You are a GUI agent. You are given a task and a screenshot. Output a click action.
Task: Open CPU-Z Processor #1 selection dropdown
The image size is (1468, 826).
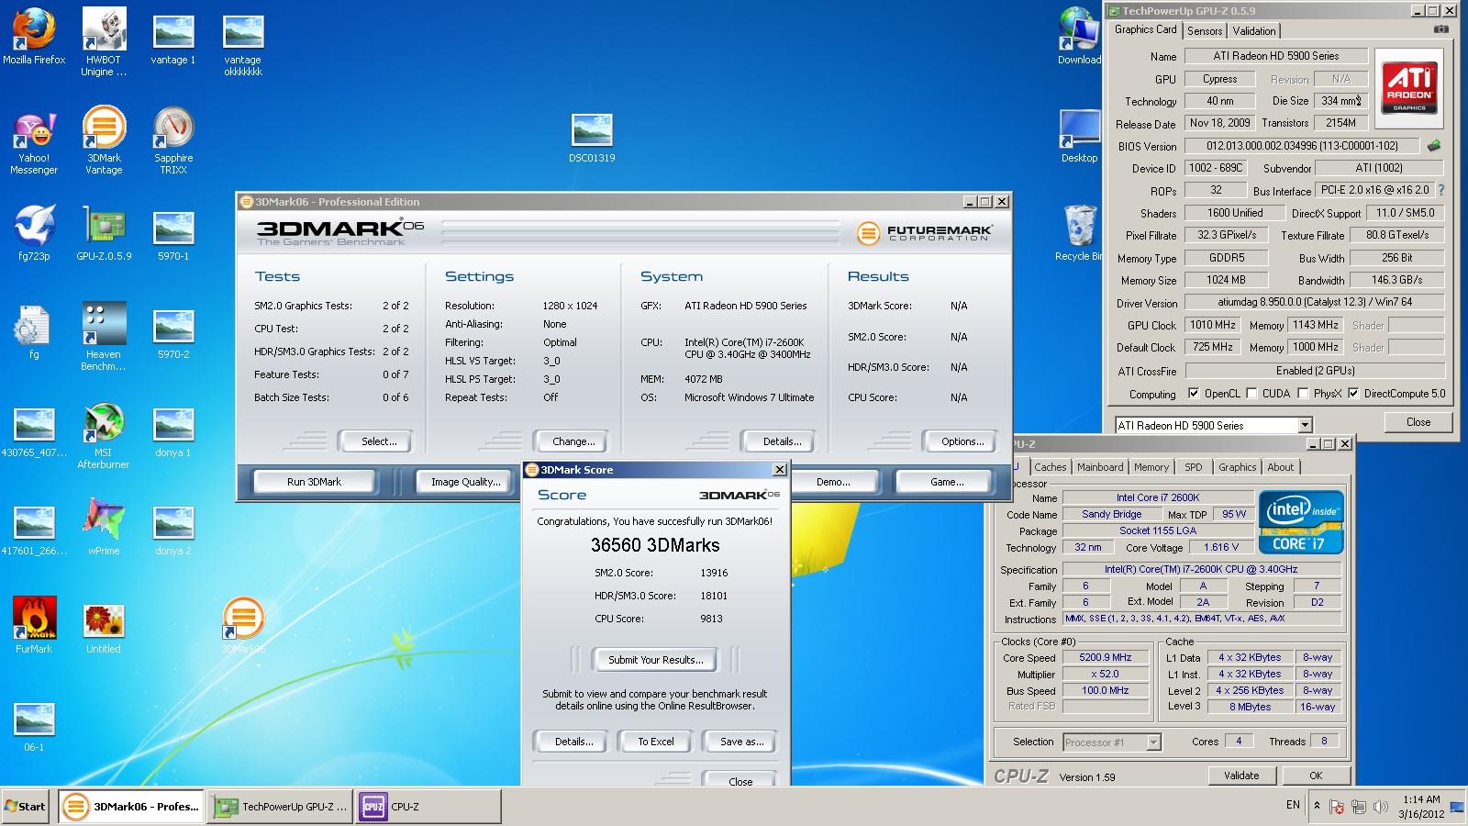[1153, 742]
